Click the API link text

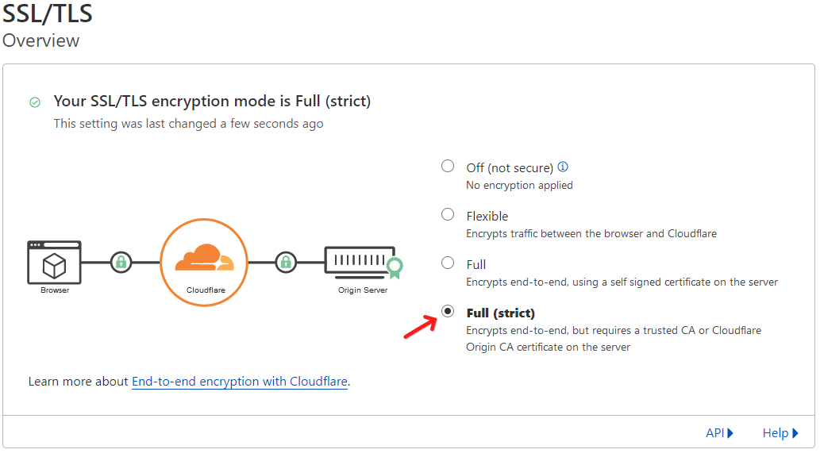click(x=714, y=433)
